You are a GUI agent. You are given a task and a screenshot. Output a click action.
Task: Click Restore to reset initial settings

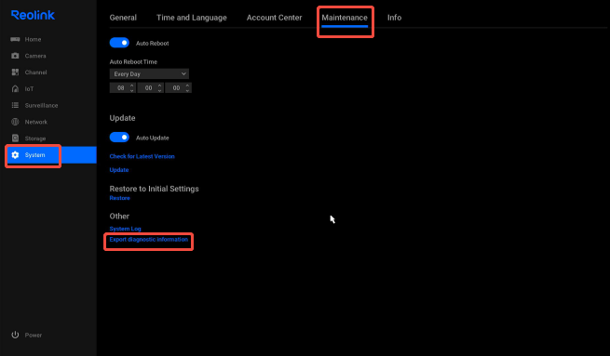pos(119,198)
